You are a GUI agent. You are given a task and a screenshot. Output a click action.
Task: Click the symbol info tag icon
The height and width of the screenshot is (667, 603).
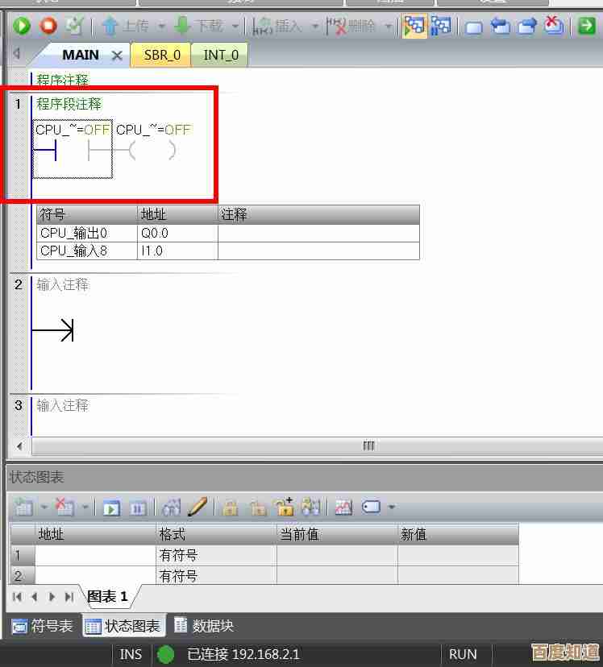(x=371, y=507)
